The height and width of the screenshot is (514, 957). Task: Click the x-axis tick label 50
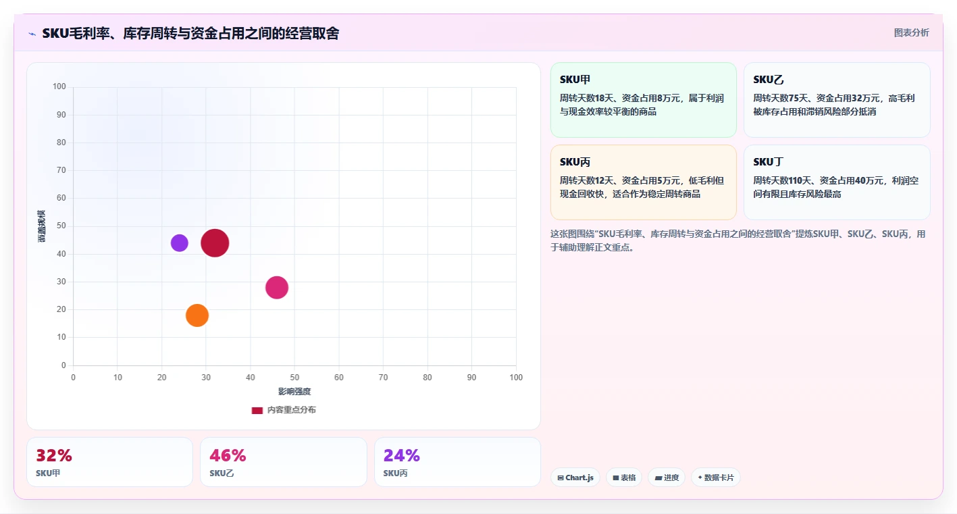[x=294, y=378]
